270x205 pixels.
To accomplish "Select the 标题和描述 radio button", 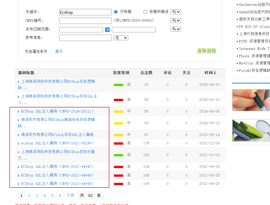I will pyautogui.click(x=145, y=12).
